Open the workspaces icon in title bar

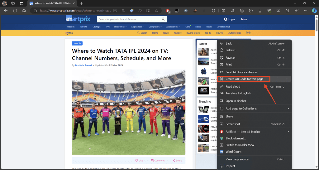point(13,3)
